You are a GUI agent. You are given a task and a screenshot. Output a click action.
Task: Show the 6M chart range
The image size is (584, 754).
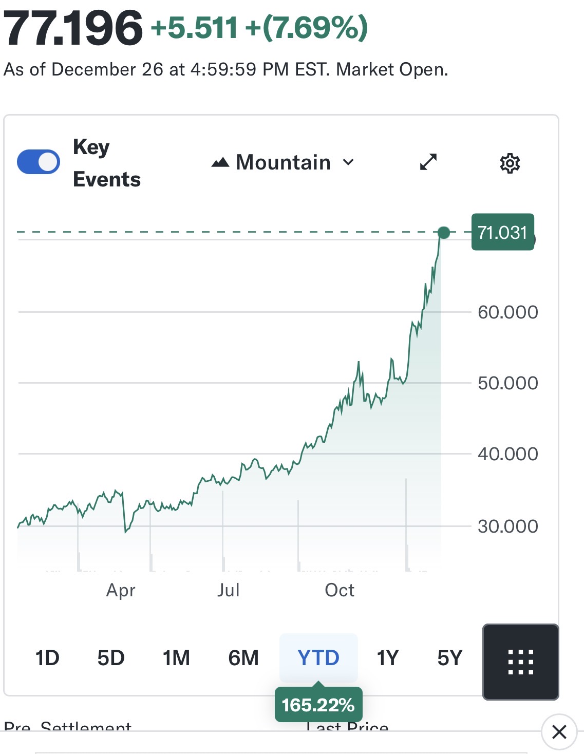pos(243,658)
